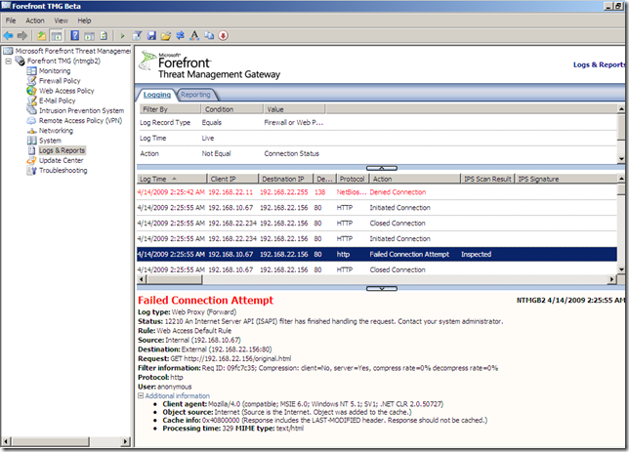Open the View menu

[61, 21]
